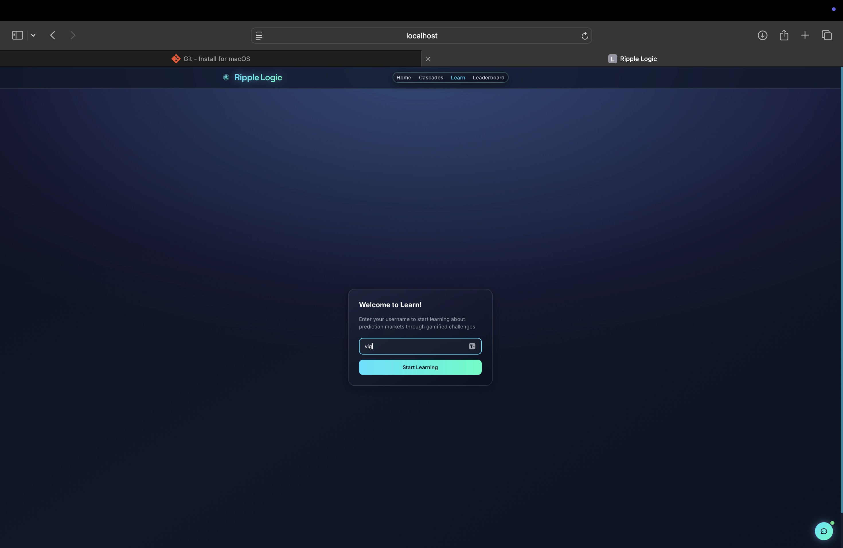This screenshot has height=548, width=843.
Task: Reload the localhost page
Action: 584,36
